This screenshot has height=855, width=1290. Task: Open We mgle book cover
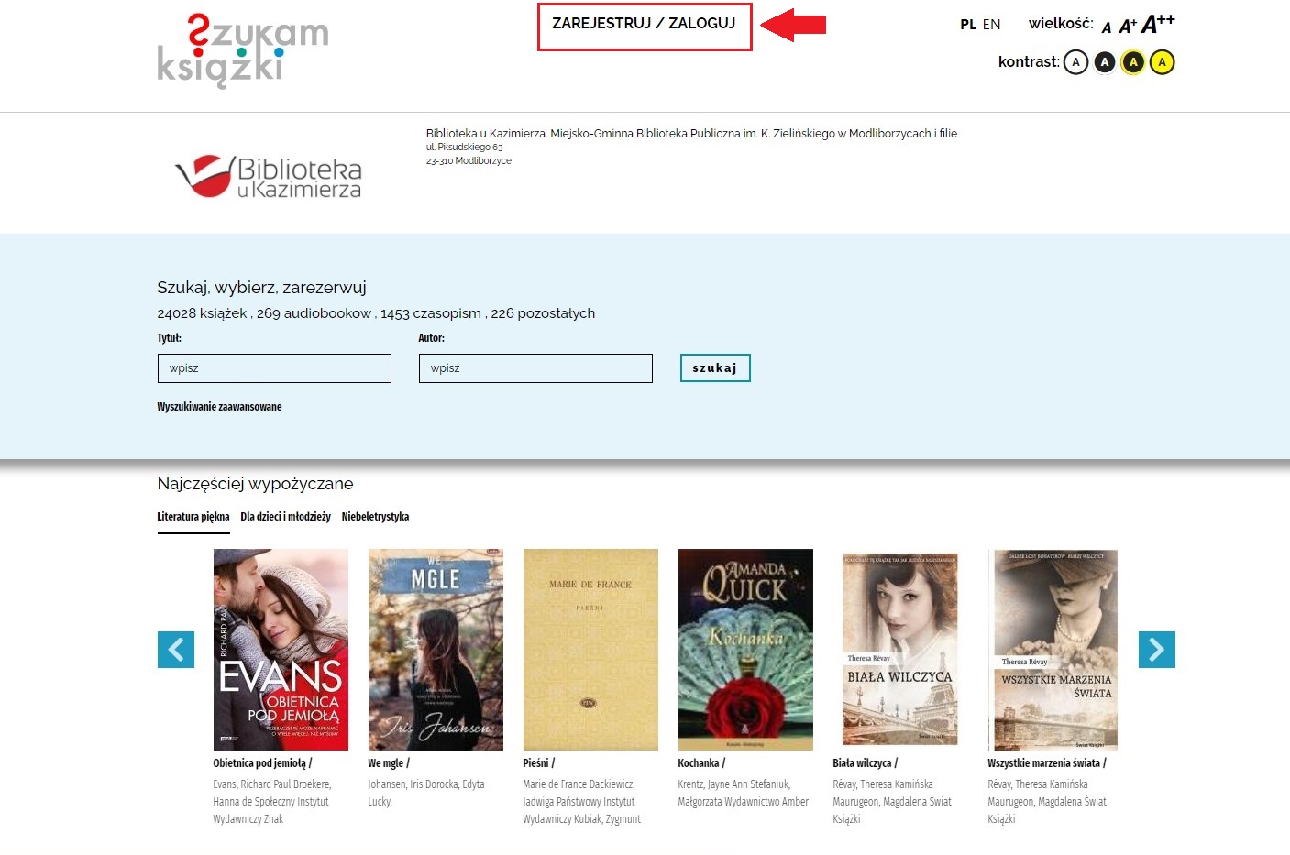click(436, 650)
